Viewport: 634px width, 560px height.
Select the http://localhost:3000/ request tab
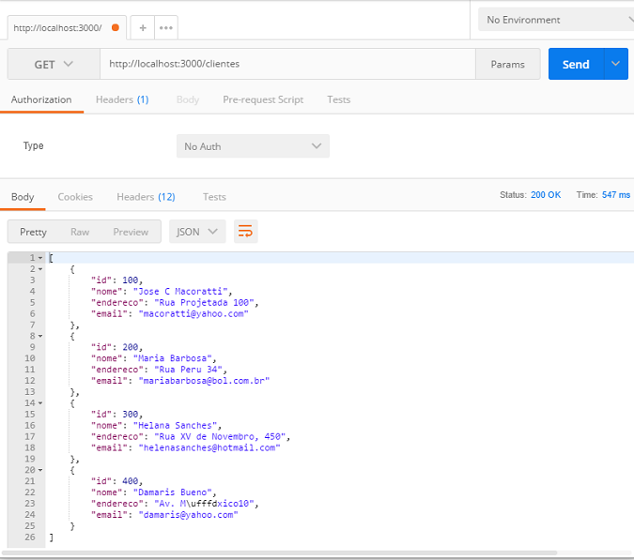coord(67,28)
